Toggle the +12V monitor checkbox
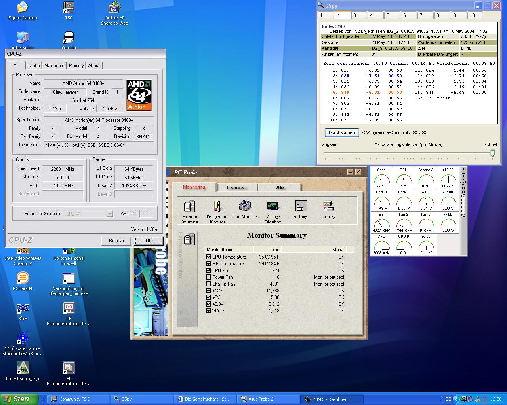Image resolution: width=507 pixels, height=405 pixels. (209, 291)
